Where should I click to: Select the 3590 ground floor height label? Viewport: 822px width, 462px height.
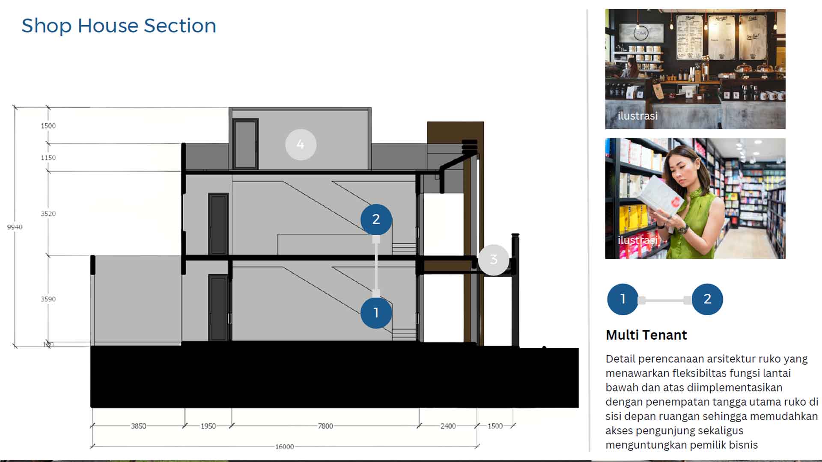coord(48,299)
